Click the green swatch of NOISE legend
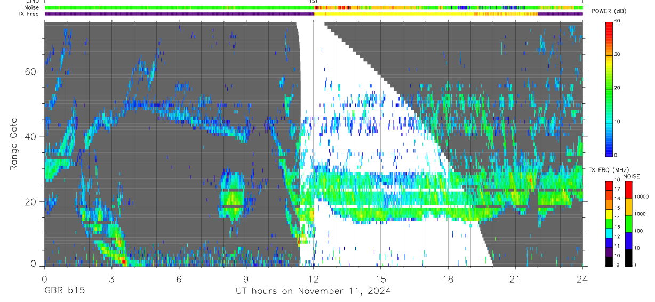 (629, 223)
